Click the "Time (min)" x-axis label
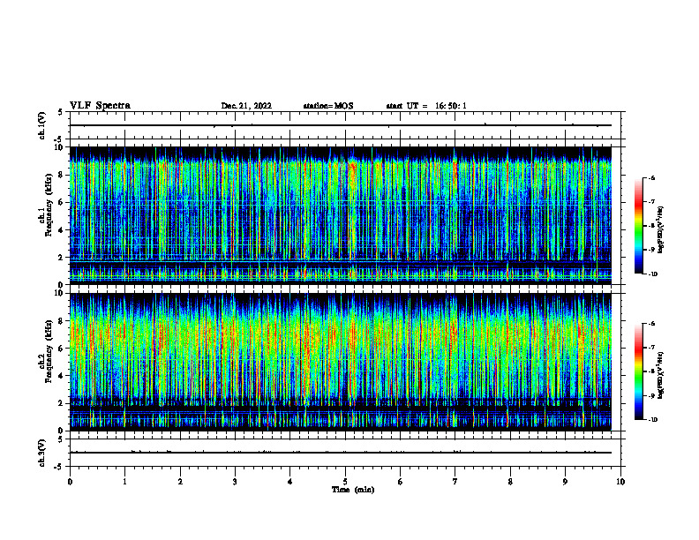Viewport: 699px width, 540px height. (x=353, y=490)
